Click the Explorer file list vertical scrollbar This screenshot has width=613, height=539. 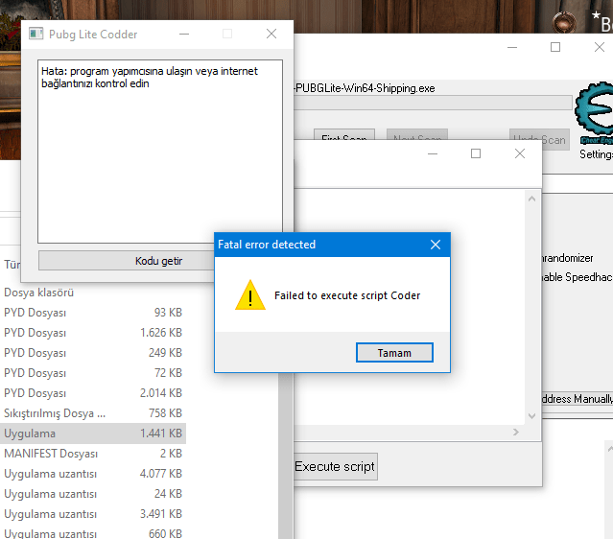click(286, 456)
